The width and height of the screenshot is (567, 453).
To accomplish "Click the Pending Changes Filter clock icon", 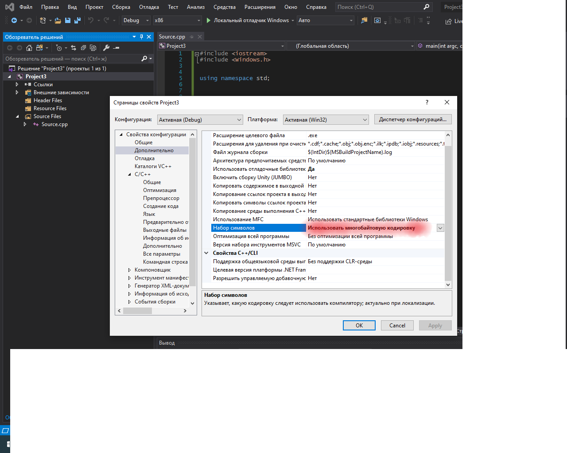I will click(x=59, y=48).
